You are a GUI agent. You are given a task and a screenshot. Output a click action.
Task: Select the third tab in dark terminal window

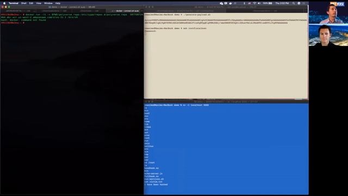(89, 11)
